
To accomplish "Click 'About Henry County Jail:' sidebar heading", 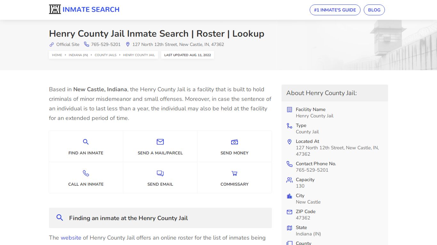I will (x=322, y=93).
